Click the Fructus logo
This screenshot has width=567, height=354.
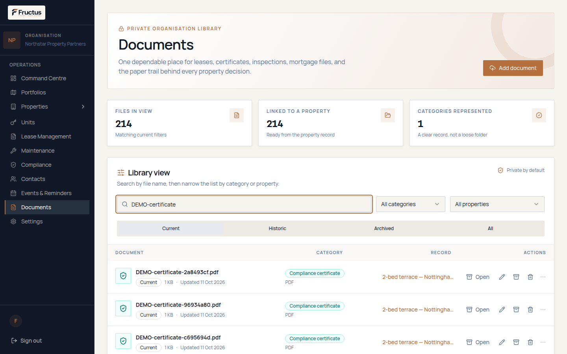26,13
